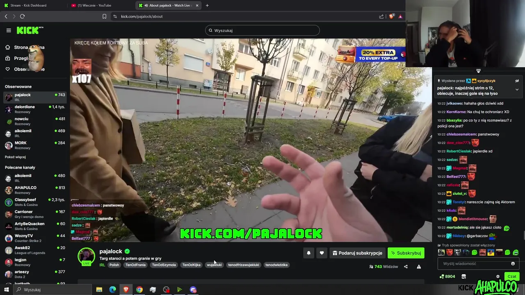Open AHAPULCO recommended channel
525x295 pixels.
[35, 190]
